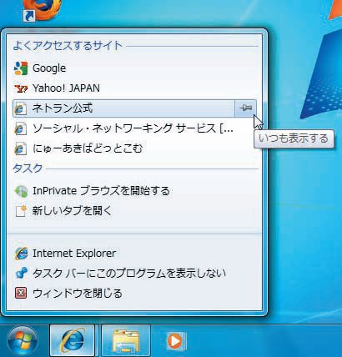
Task: Open にゅーあきばどっとこむ site entry
Action: [134, 148]
